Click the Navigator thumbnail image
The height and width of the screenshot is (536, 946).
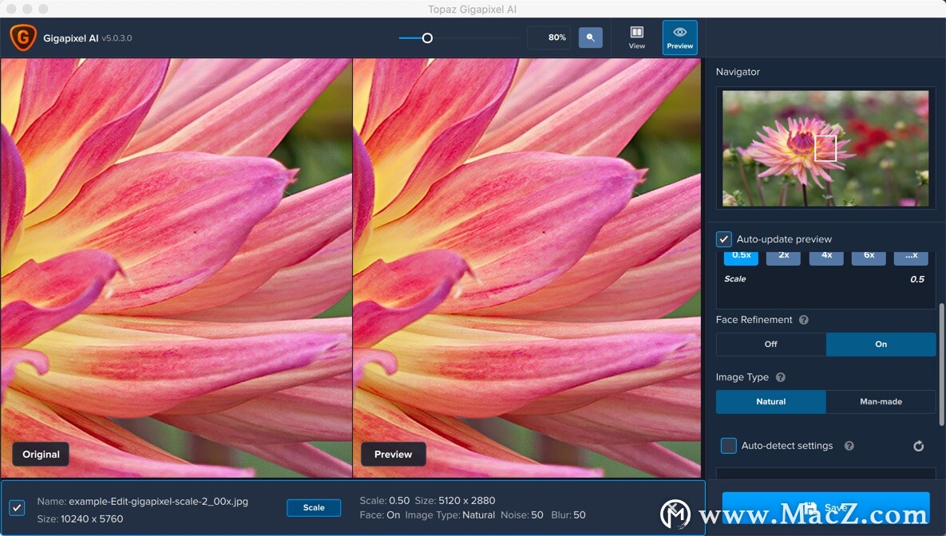pyautogui.click(x=825, y=148)
